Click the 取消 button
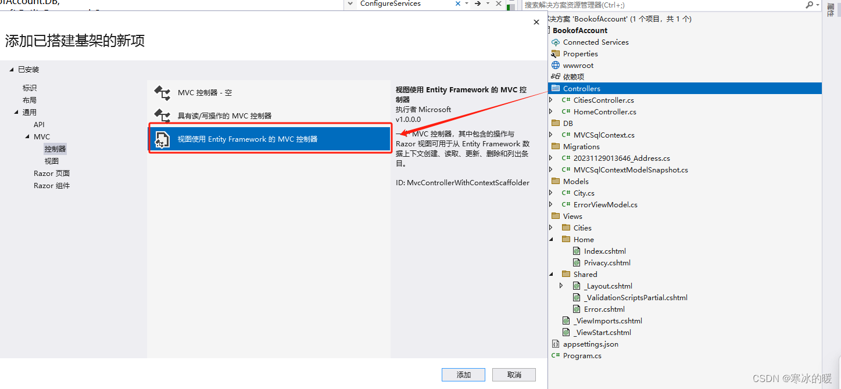 [514, 375]
